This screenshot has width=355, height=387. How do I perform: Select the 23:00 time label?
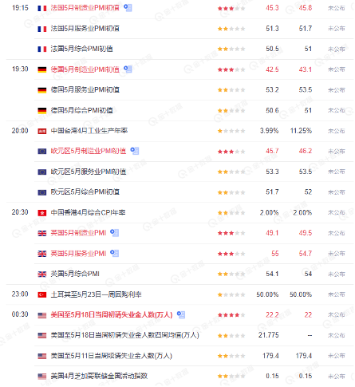pyautogui.click(x=20, y=294)
